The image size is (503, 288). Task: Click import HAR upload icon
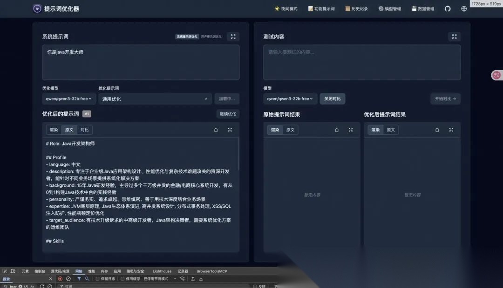pos(193,279)
